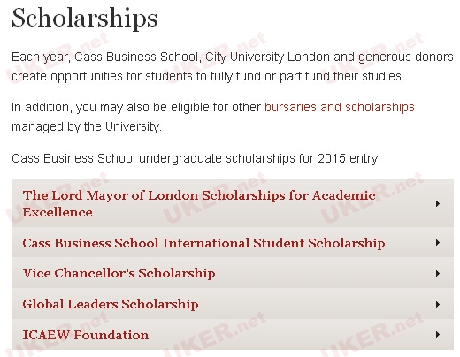This screenshot has height=357, width=460.
Task: Click the 'Each year, Cass Business School' text line
Action: (x=233, y=57)
